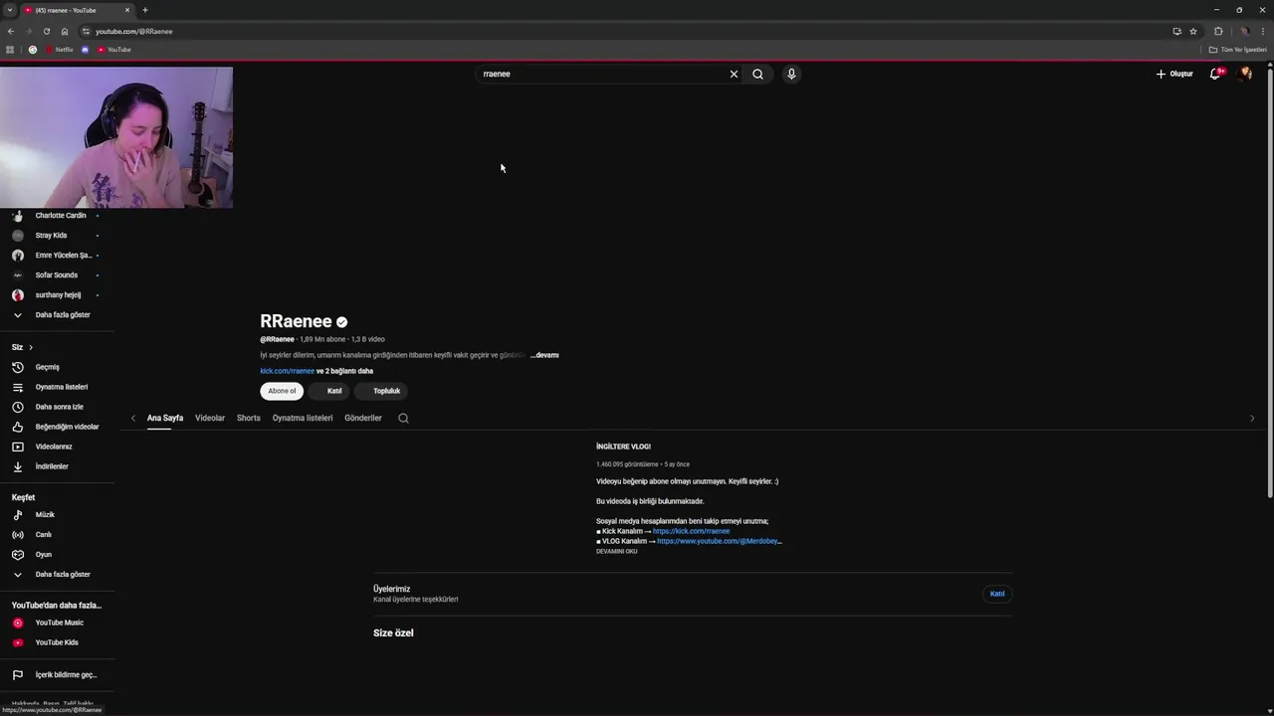Open YouTube notifications bell
This screenshot has height=716, width=1274.
tap(1215, 74)
